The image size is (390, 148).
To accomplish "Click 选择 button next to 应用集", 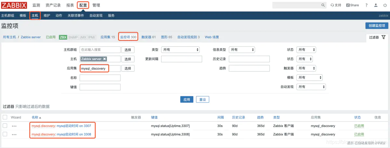I will coord(128,68).
